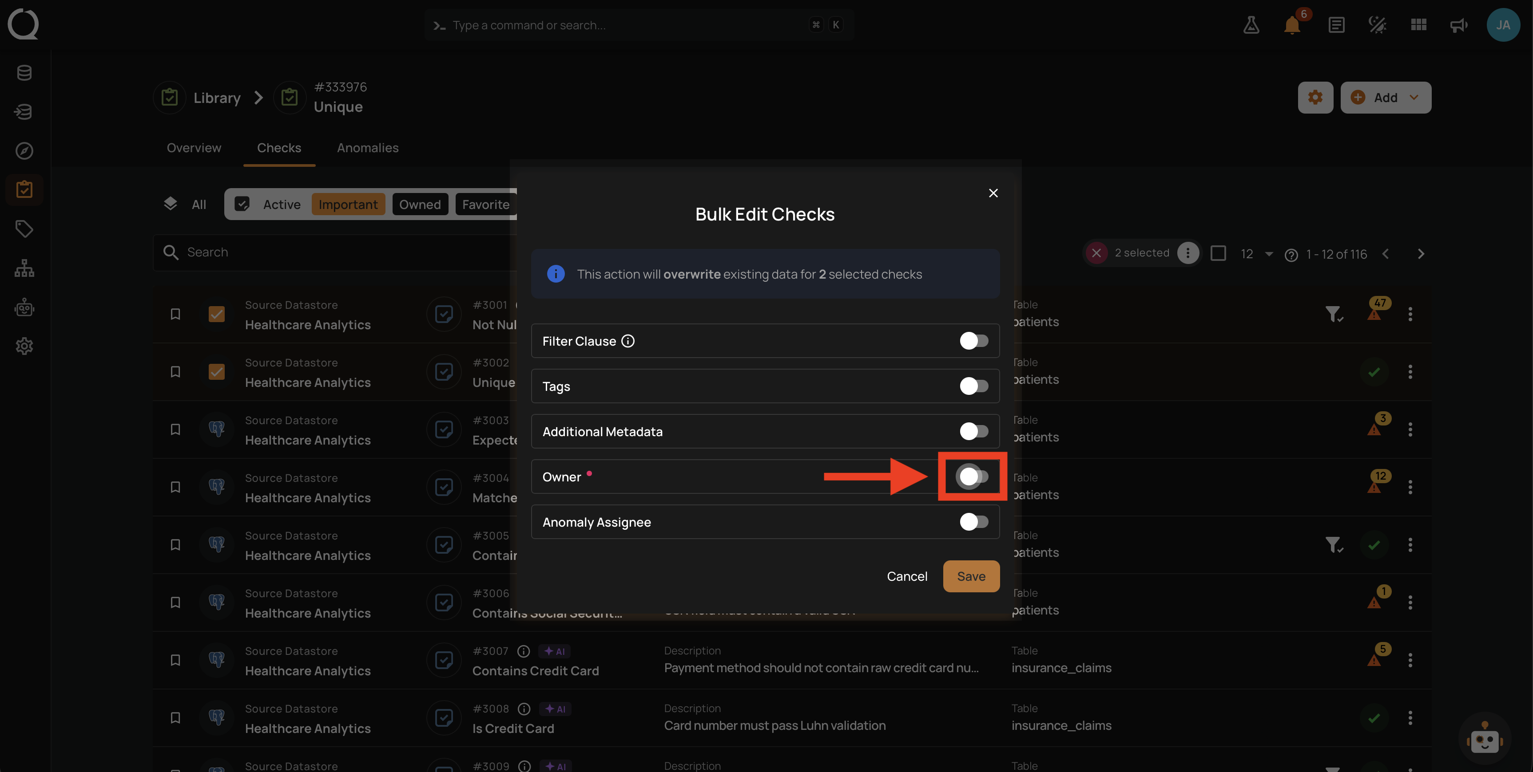
Task: Tick the select-all checkbox beside page size 12
Action: click(x=1218, y=253)
